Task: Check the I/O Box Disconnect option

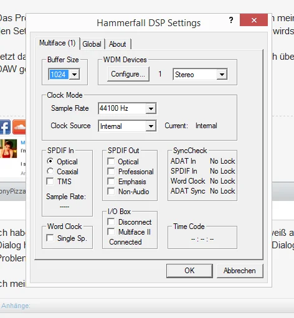Action: click(111, 222)
